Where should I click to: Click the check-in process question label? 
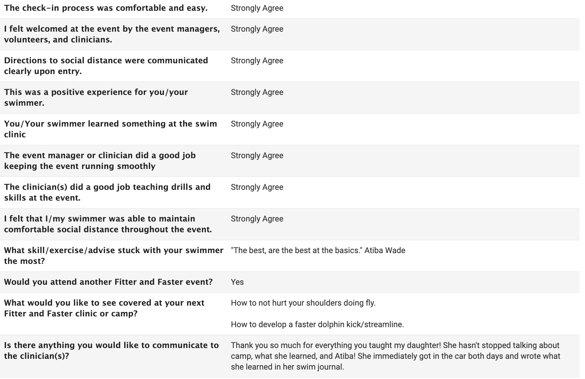106,8
